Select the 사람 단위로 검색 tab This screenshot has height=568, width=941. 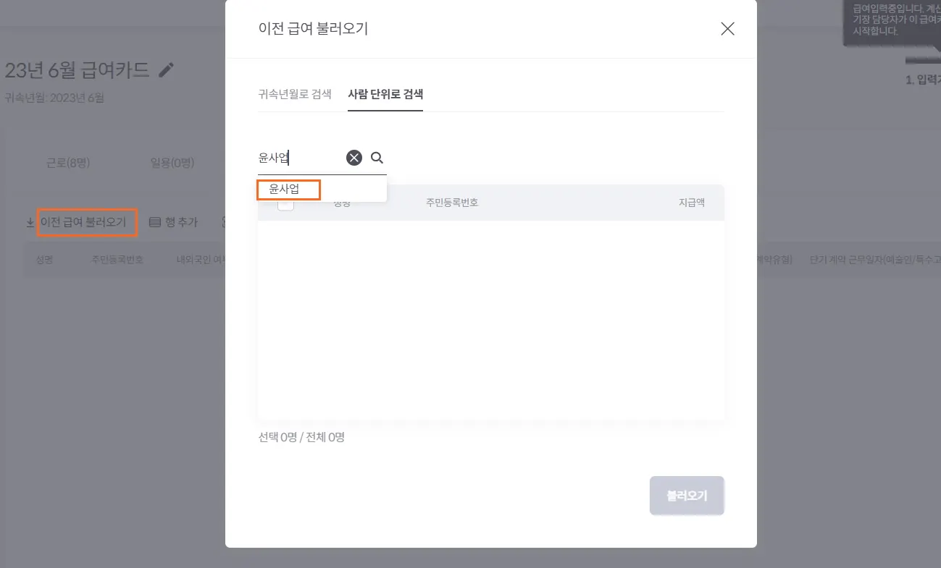[x=385, y=94]
